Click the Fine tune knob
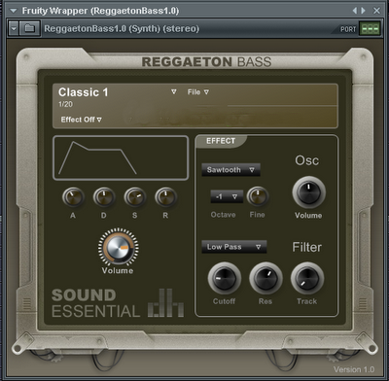The image size is (389, 381). pyautogui.click(x=258, y=196)
